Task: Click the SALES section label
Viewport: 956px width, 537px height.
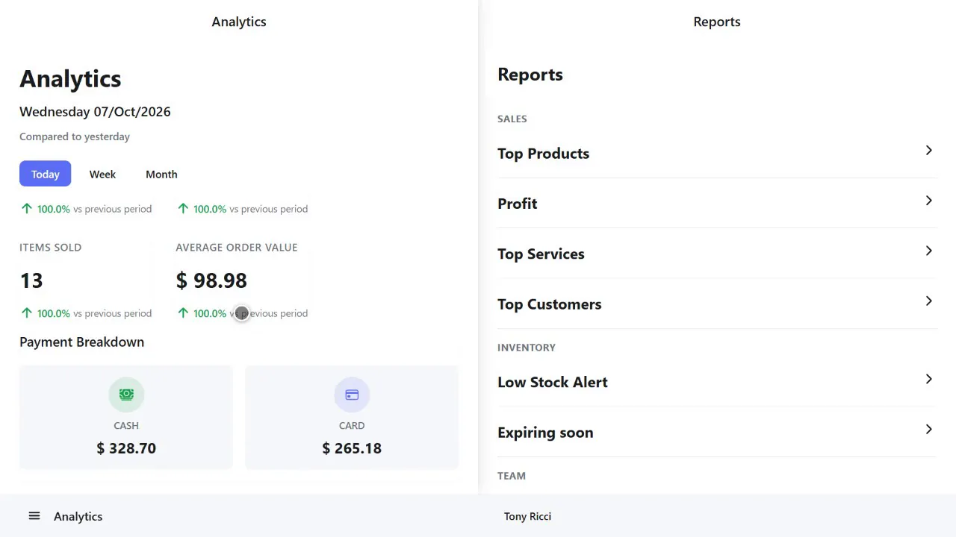Action: [512, 119]
